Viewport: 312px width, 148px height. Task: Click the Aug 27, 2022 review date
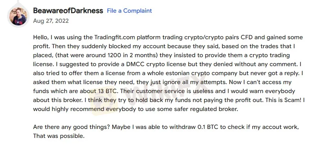(51, 21)
